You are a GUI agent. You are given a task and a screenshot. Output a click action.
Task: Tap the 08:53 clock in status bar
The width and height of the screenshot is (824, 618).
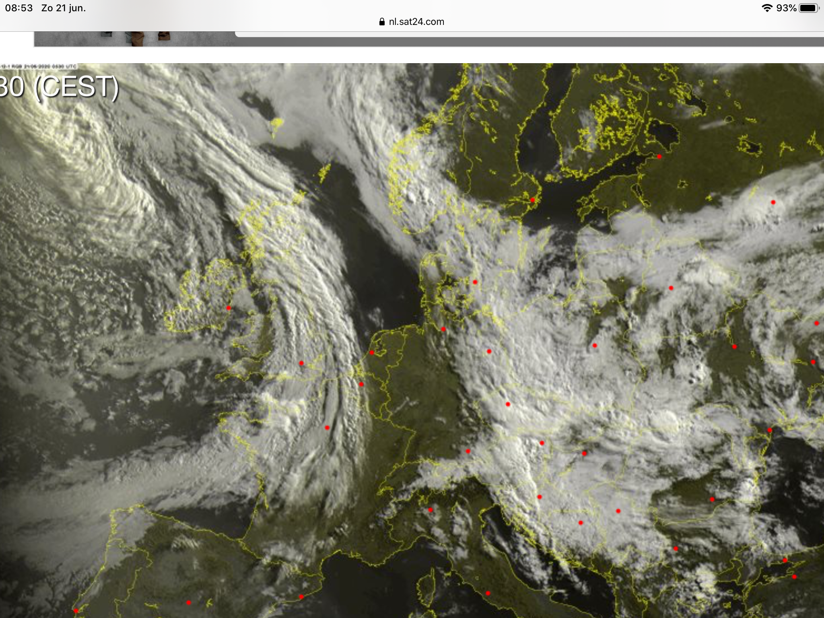tap(19, 8)
